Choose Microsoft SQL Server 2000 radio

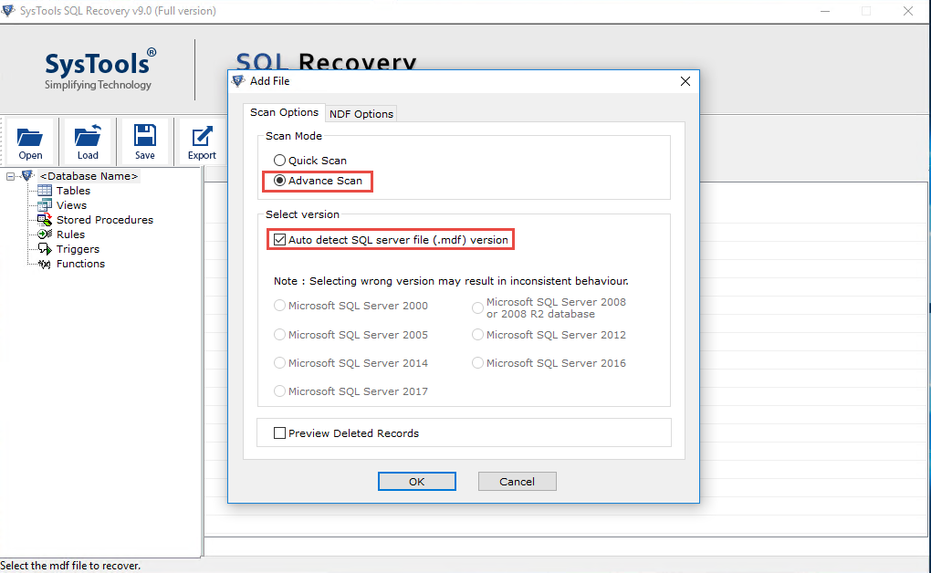click(279, 306)
